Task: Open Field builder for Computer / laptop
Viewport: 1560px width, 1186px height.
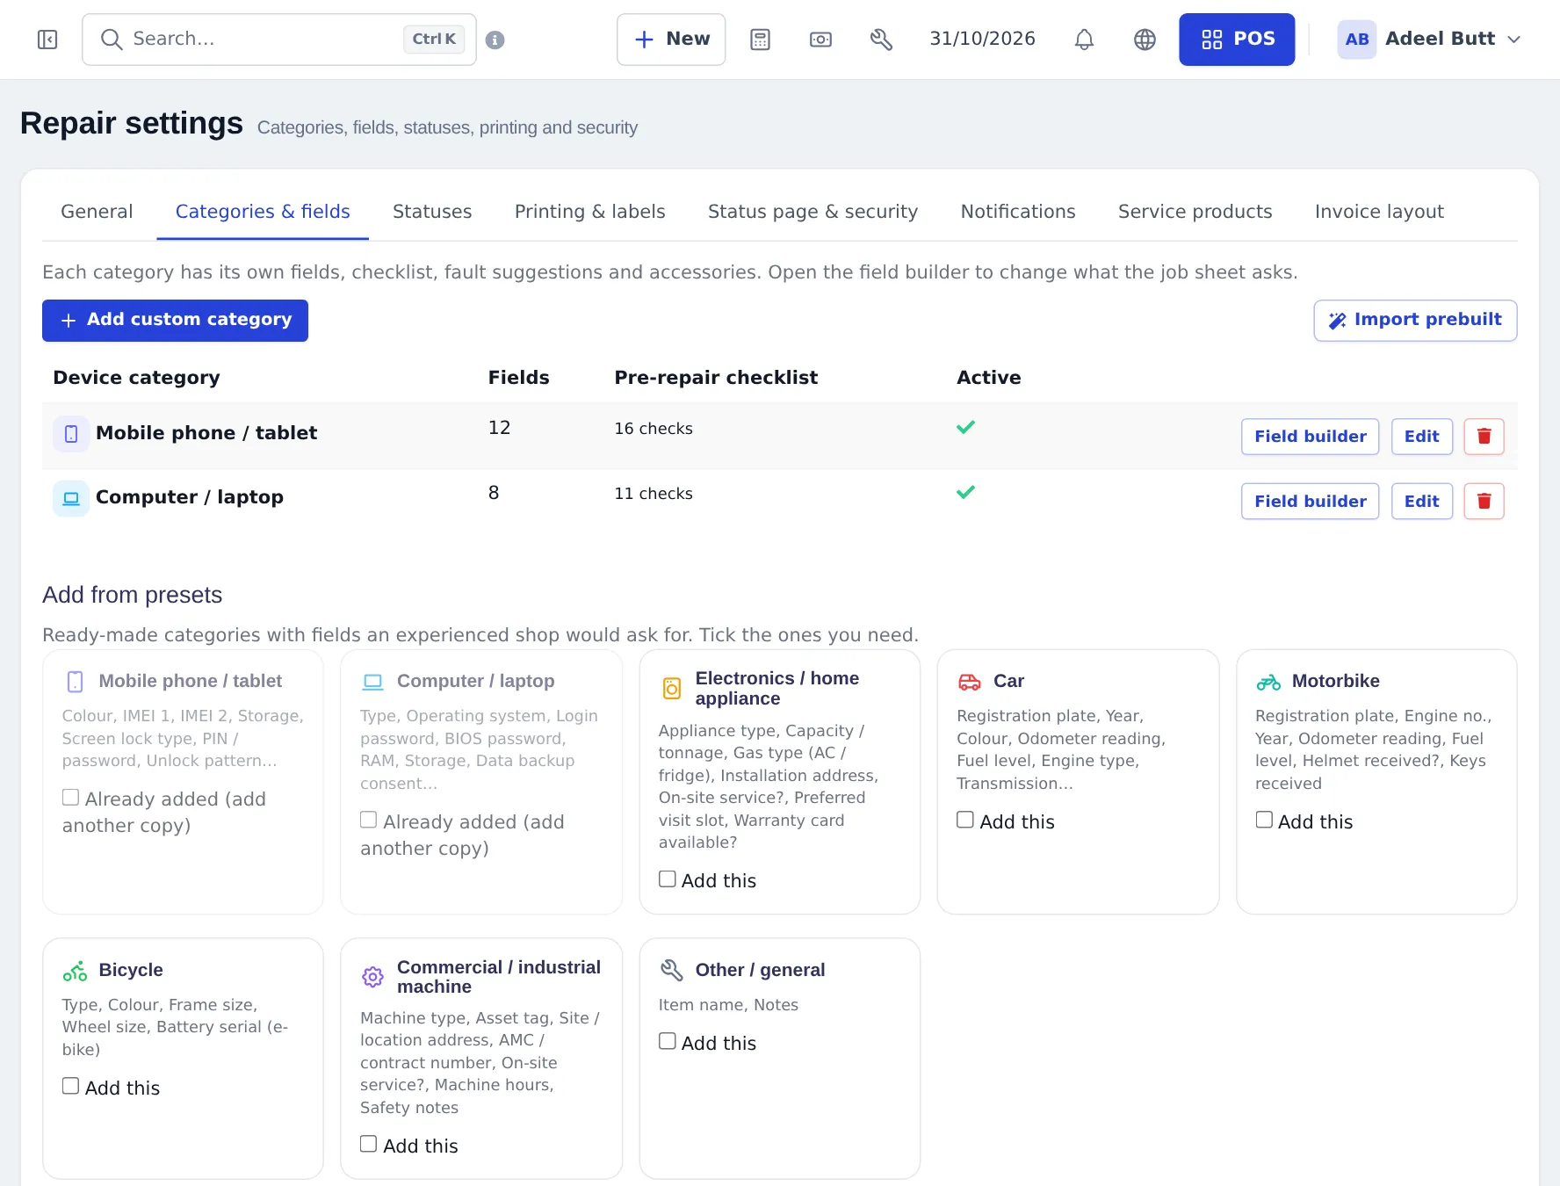Action: (1310, 502)
